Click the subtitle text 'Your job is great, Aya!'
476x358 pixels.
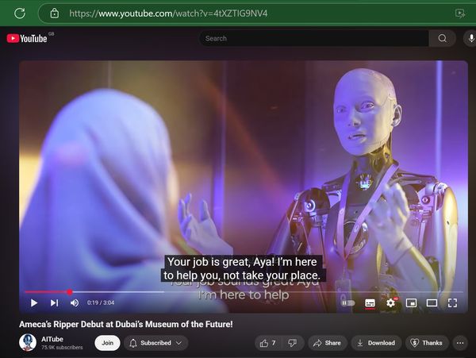(x=221, y=262)
